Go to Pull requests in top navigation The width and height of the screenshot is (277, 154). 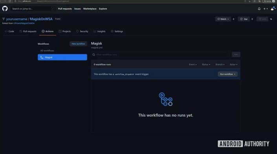65,9
